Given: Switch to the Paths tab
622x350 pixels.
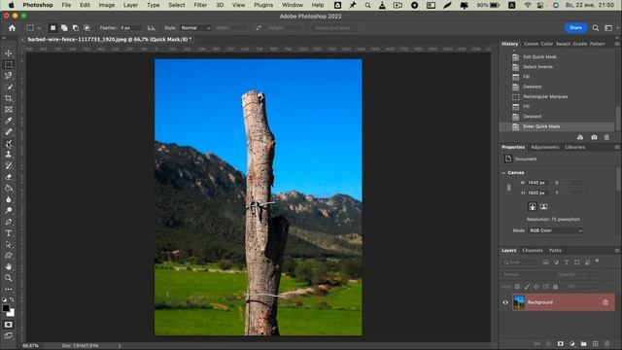Looking at the screenshot, I should click(555, 251).
